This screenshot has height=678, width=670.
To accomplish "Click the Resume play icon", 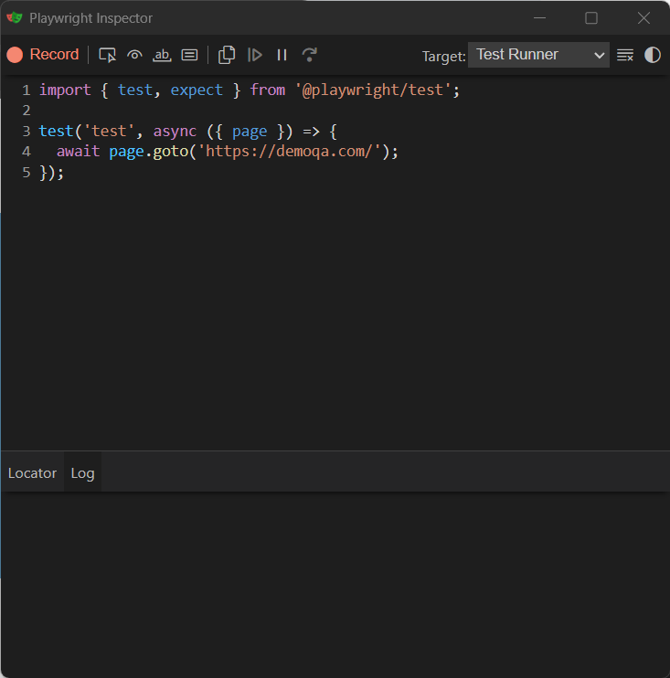I will 255,55.
